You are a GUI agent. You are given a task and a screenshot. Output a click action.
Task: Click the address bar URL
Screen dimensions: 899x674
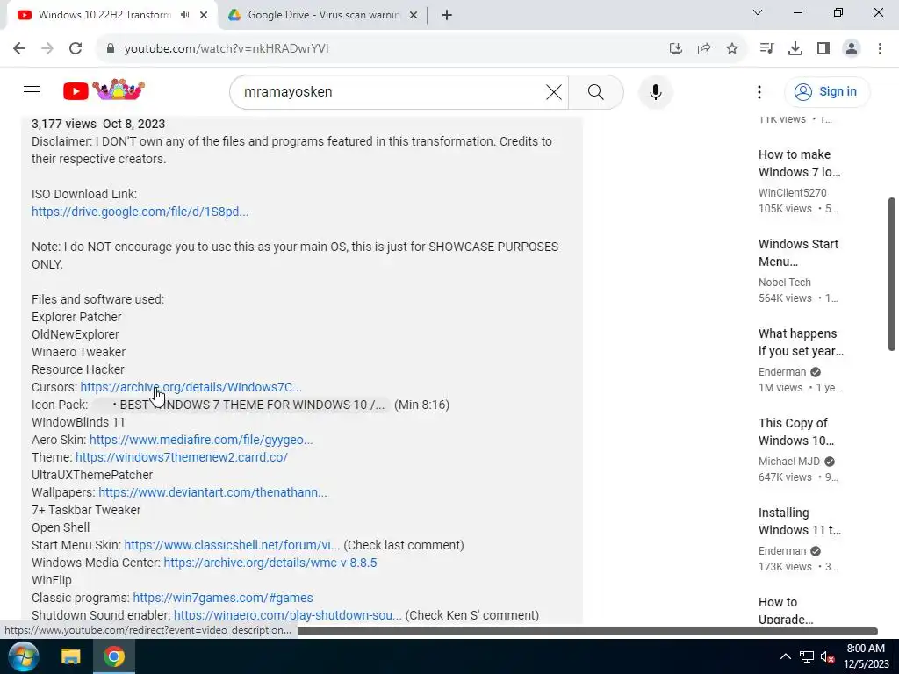227,49
